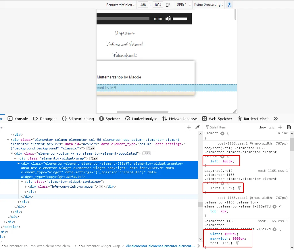Toggle the .cls class panel

point(271,127)
